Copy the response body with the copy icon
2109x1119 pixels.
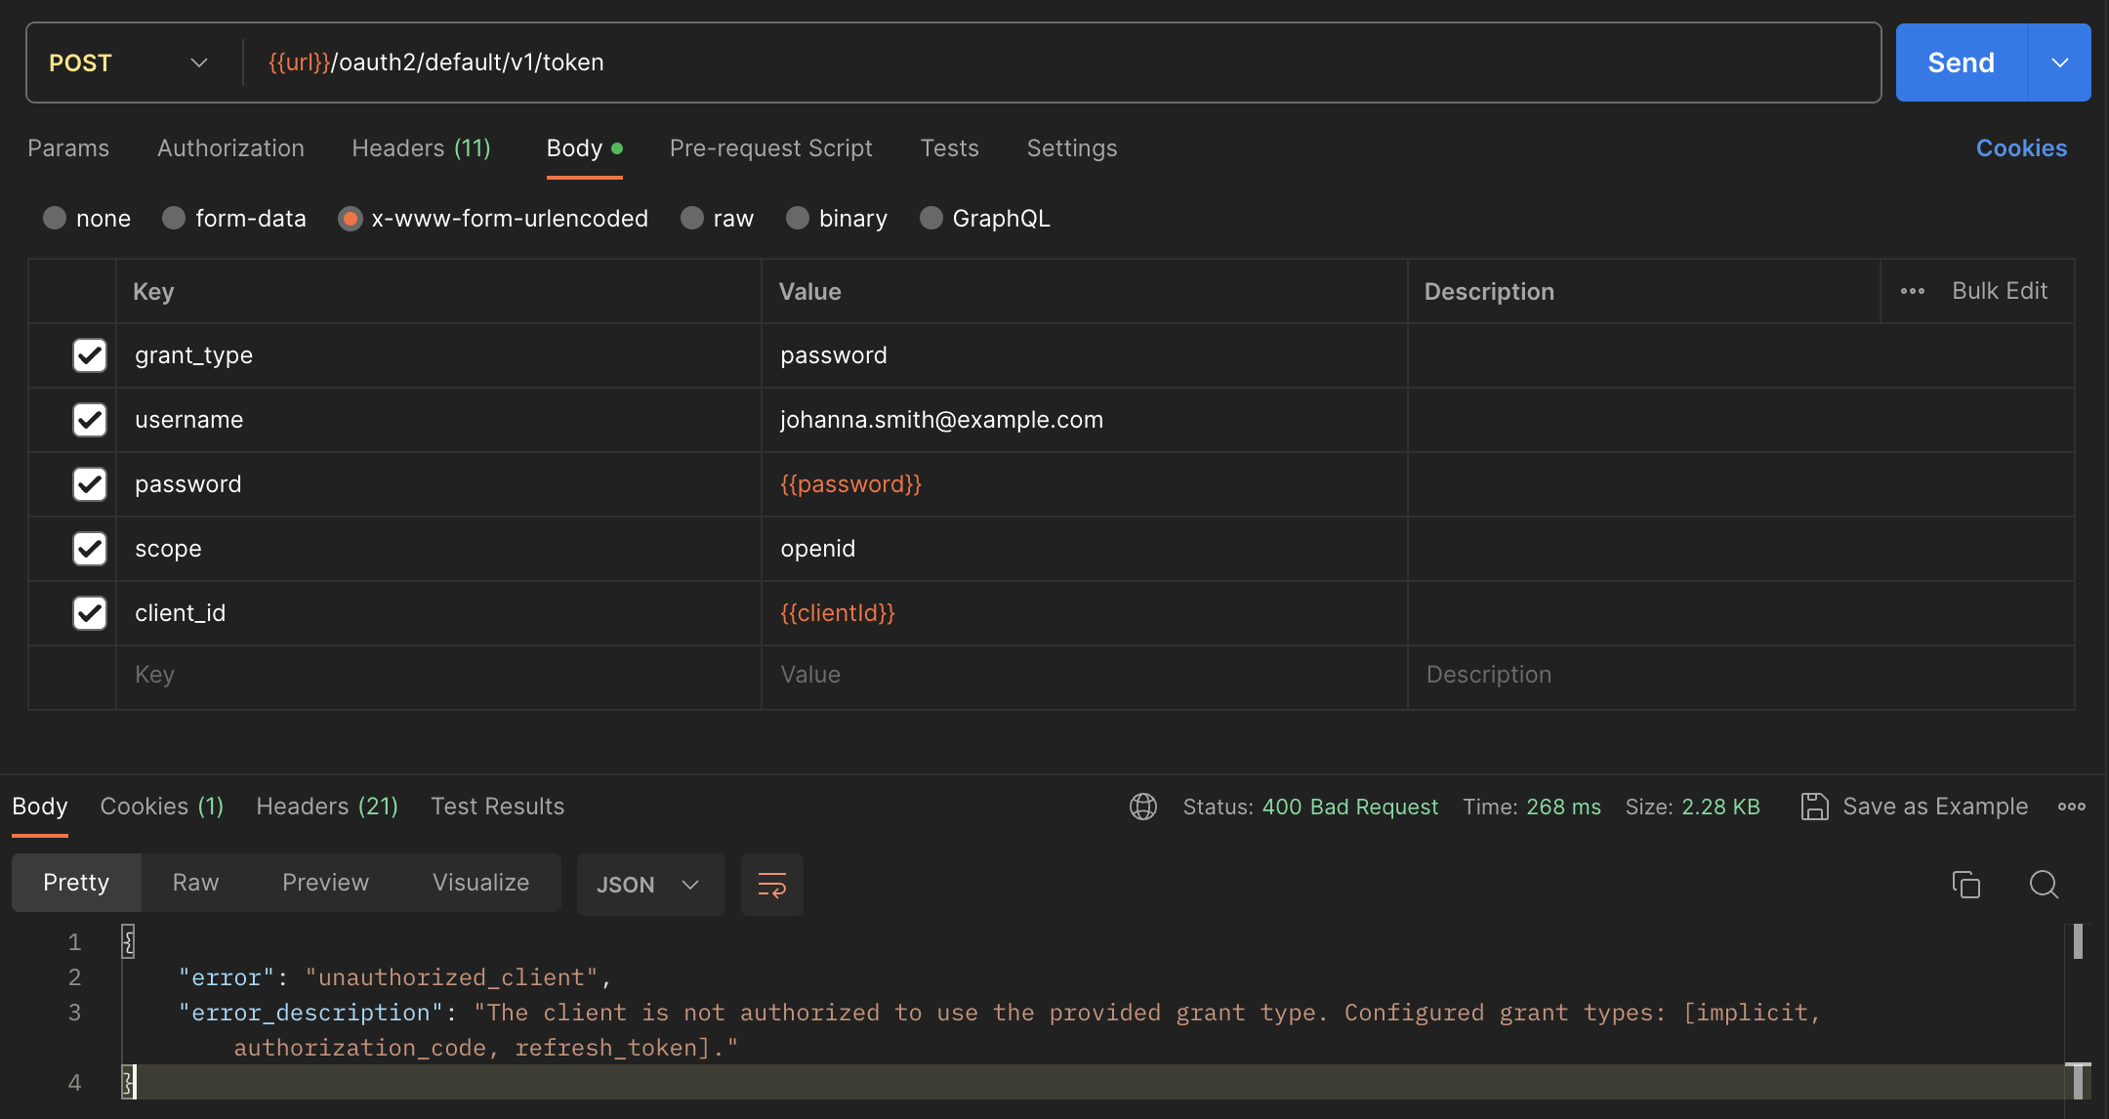pos(1965,885)
